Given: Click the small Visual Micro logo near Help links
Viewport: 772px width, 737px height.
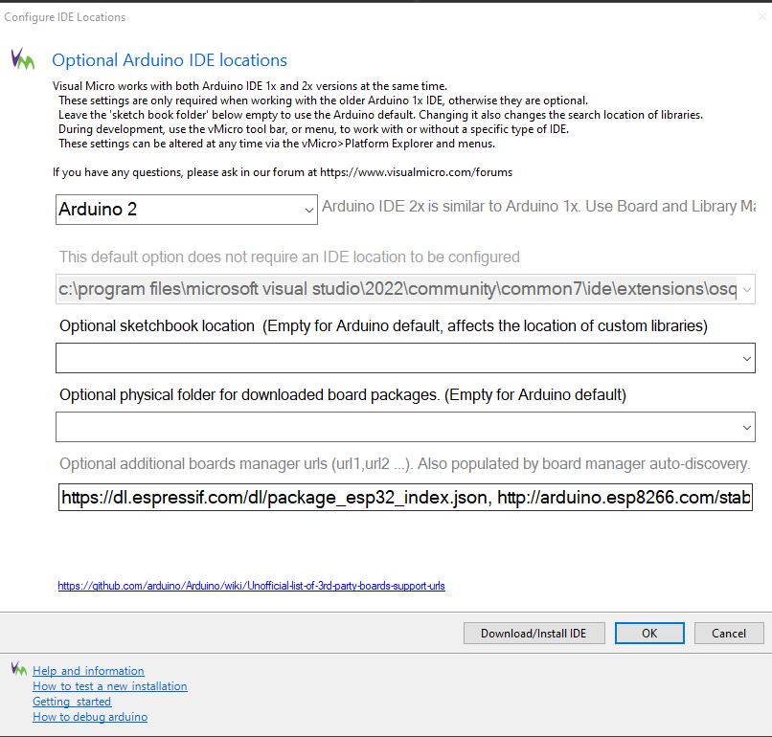Looking at the screenshot, I should (x=19, y=669).
